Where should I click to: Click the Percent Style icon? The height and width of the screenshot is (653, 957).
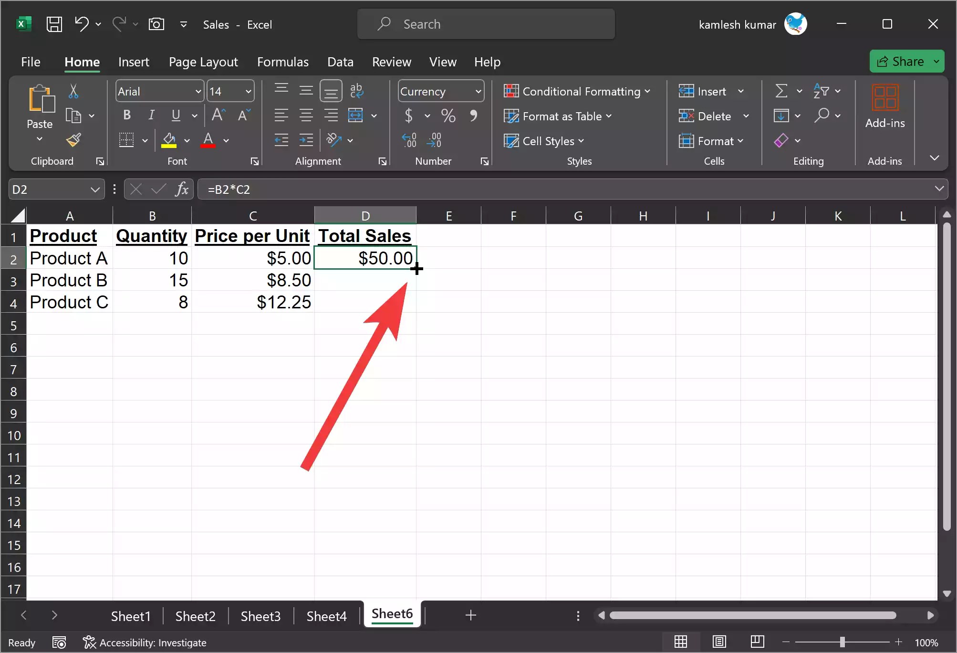448,116
